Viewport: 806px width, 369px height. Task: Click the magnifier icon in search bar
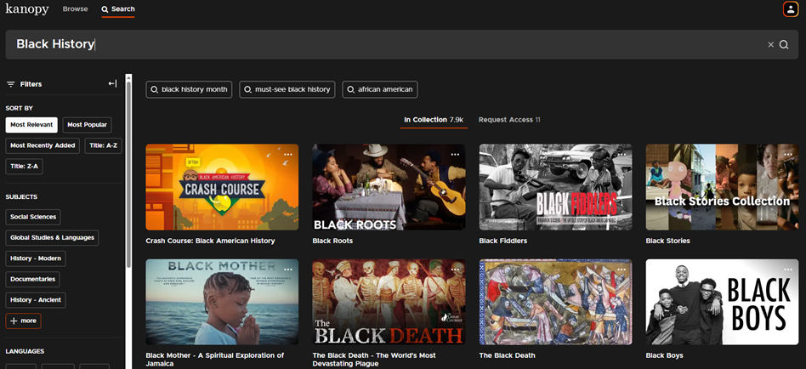click(x=784, y=44)
